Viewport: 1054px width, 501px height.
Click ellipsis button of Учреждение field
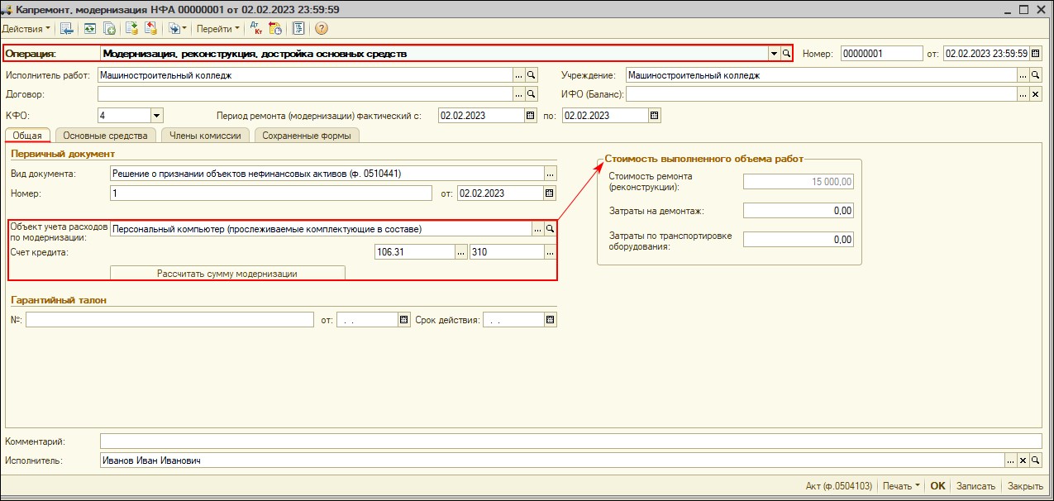(x=1023, y=74)
